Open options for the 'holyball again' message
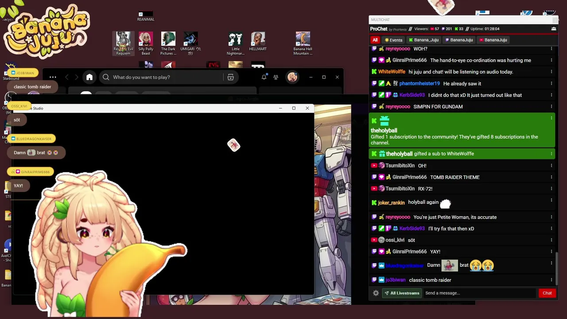The width and height of the screenshot is (567, 319). [x=551, y=200]
